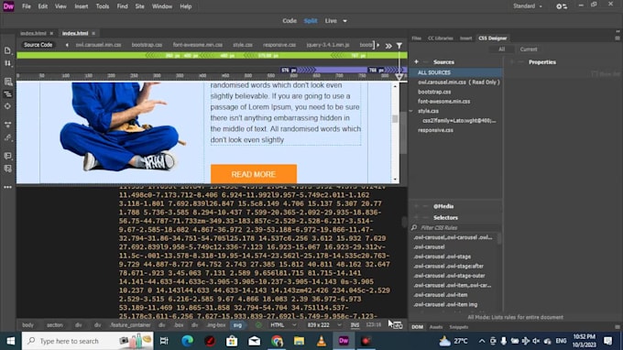Open related file font-awesome.min.css
Screen dimensions: 623x350
point(198,45)
